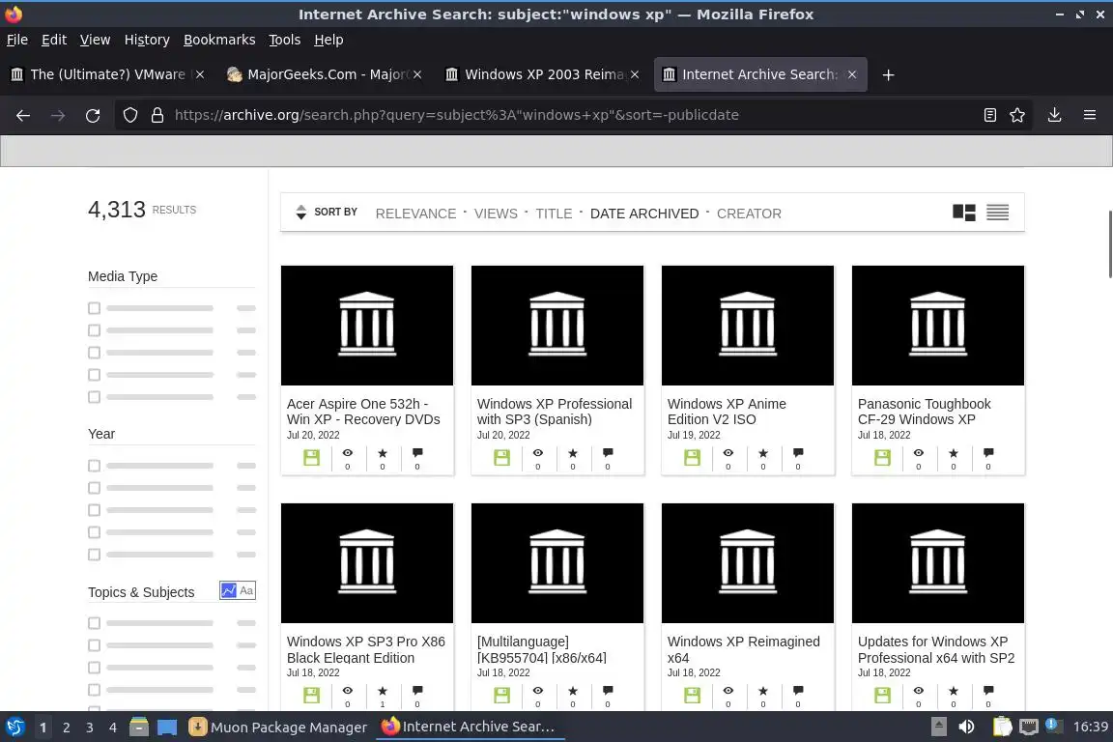Open file manager from the taskbar
The image size is (1113, 742).
(139, 728)
